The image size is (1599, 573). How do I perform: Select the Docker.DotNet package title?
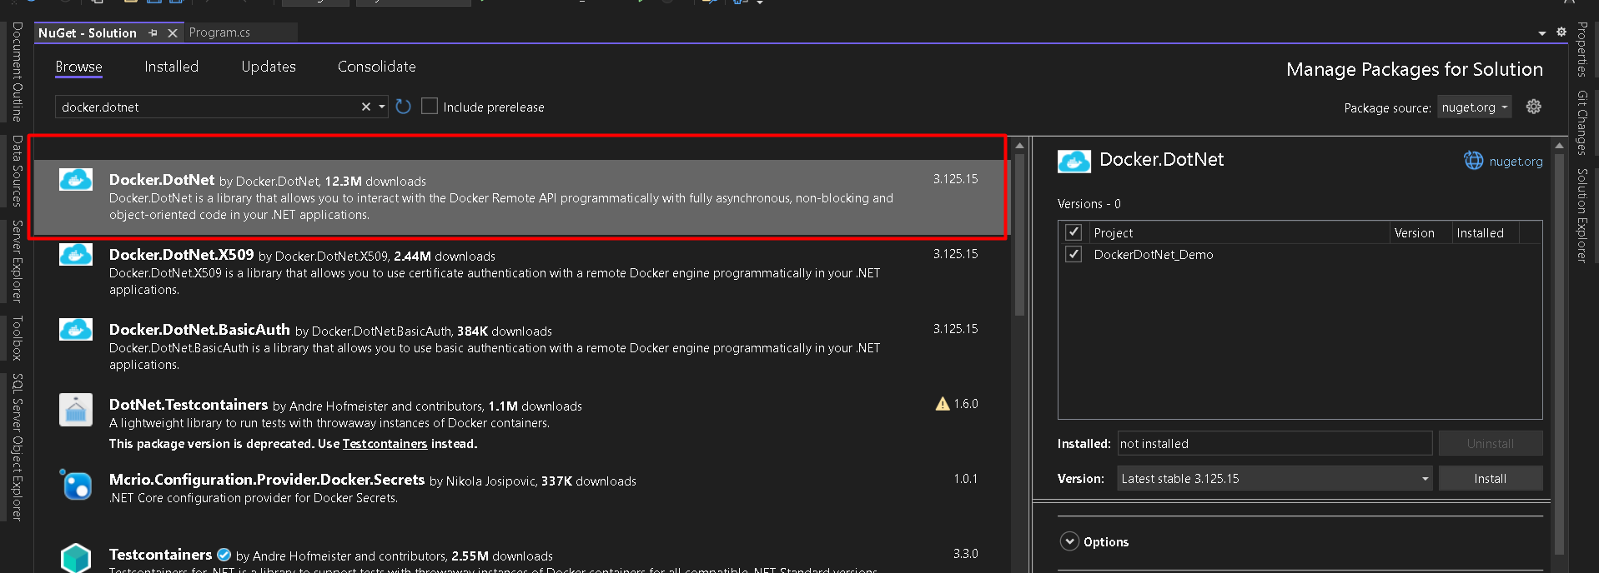[162, 180]
